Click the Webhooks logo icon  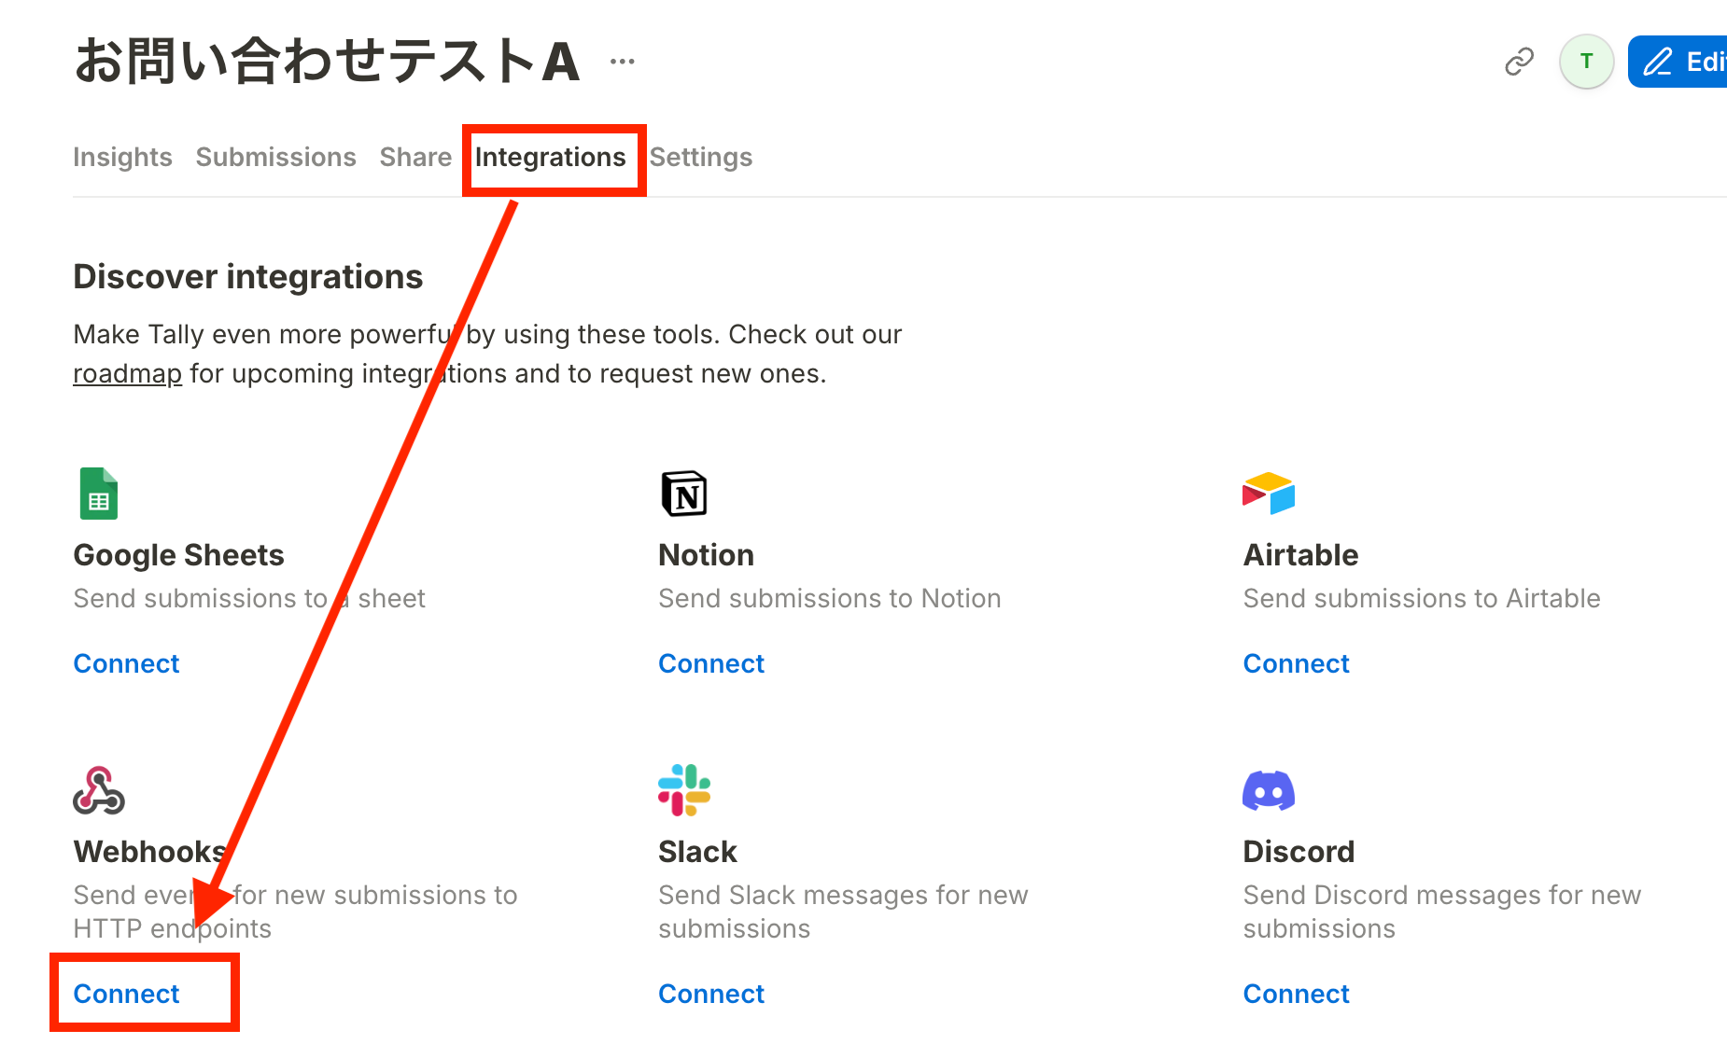[x=99, y=790]
